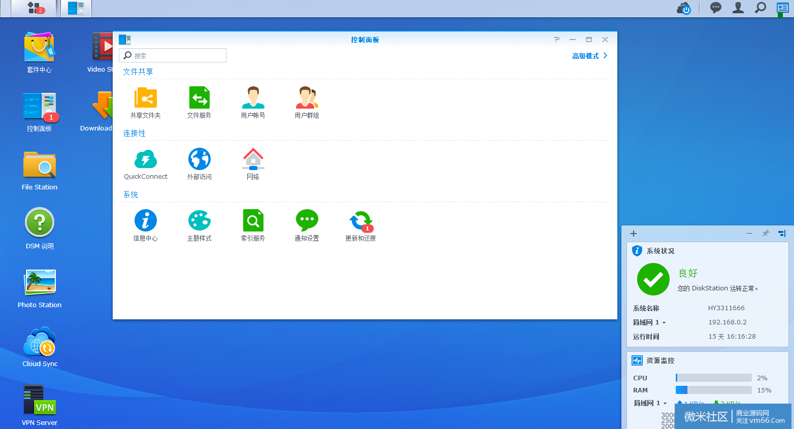The width and height of the screenshot is (794, 429).
Task: Minimize the widget panel
Action: (749, 234)
